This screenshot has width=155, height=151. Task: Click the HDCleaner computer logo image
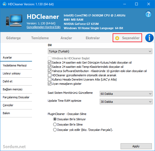click(14, 20)
